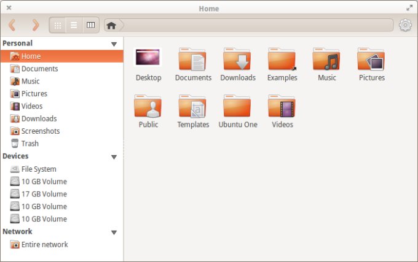Select the Downloads folder icon in the main pane

click(x=237, y=60)
